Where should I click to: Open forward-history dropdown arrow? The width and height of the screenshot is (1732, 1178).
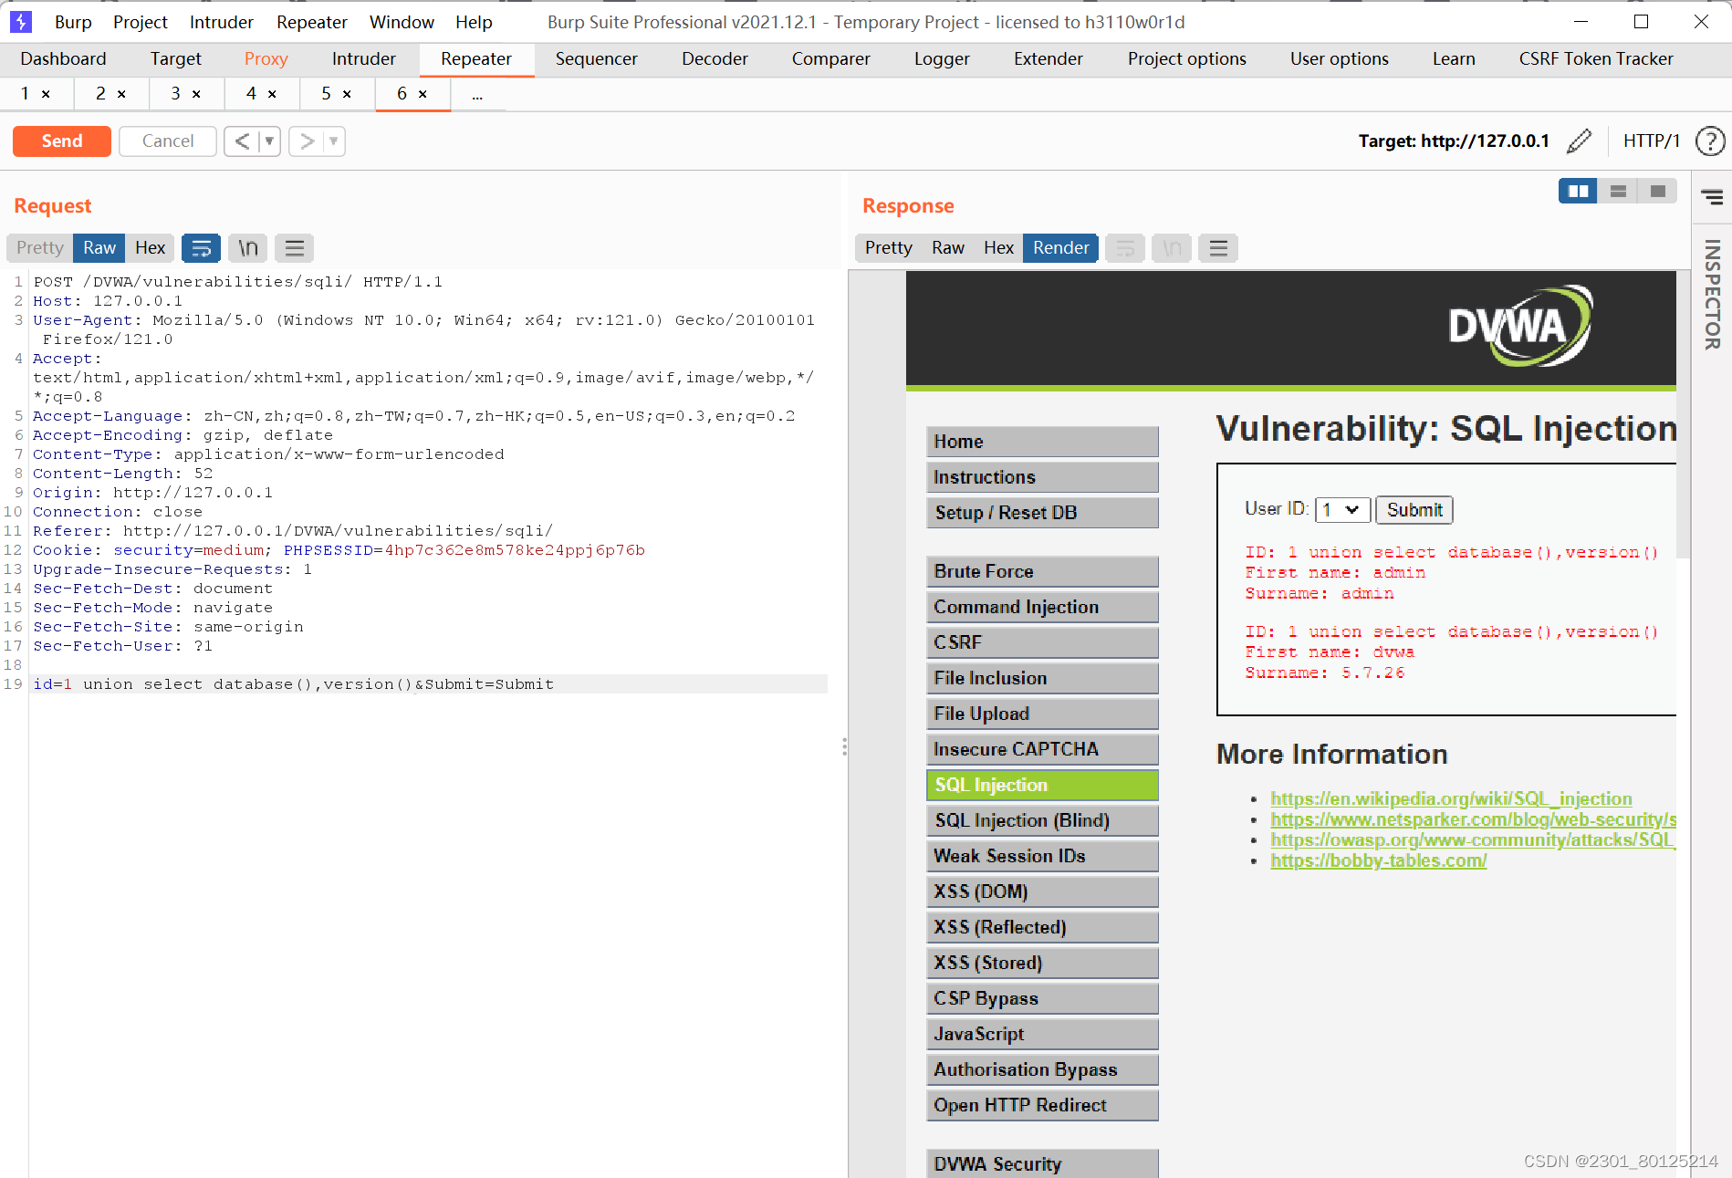click(x=334, y=141)
